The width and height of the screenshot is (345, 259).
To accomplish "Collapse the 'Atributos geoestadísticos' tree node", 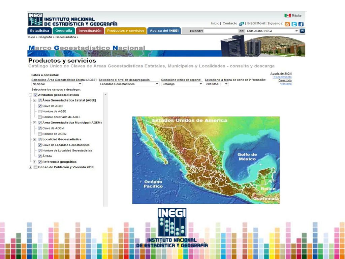I will point(30,95).
